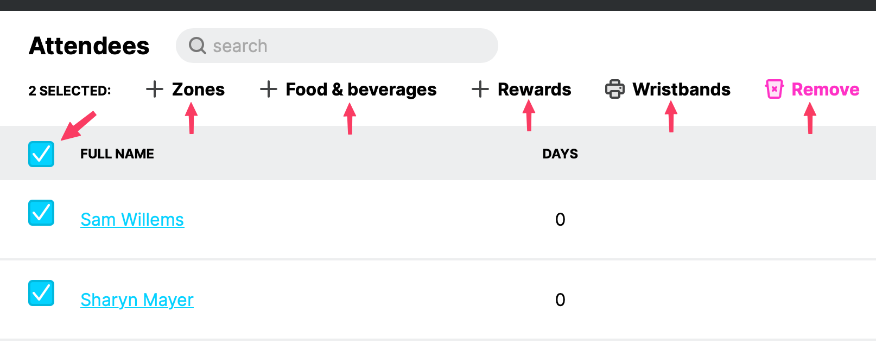Click the printer icon for Wristbands
The height and width of the screenshot is (344, 876).
pyautogui.click(x=615, y=89)
